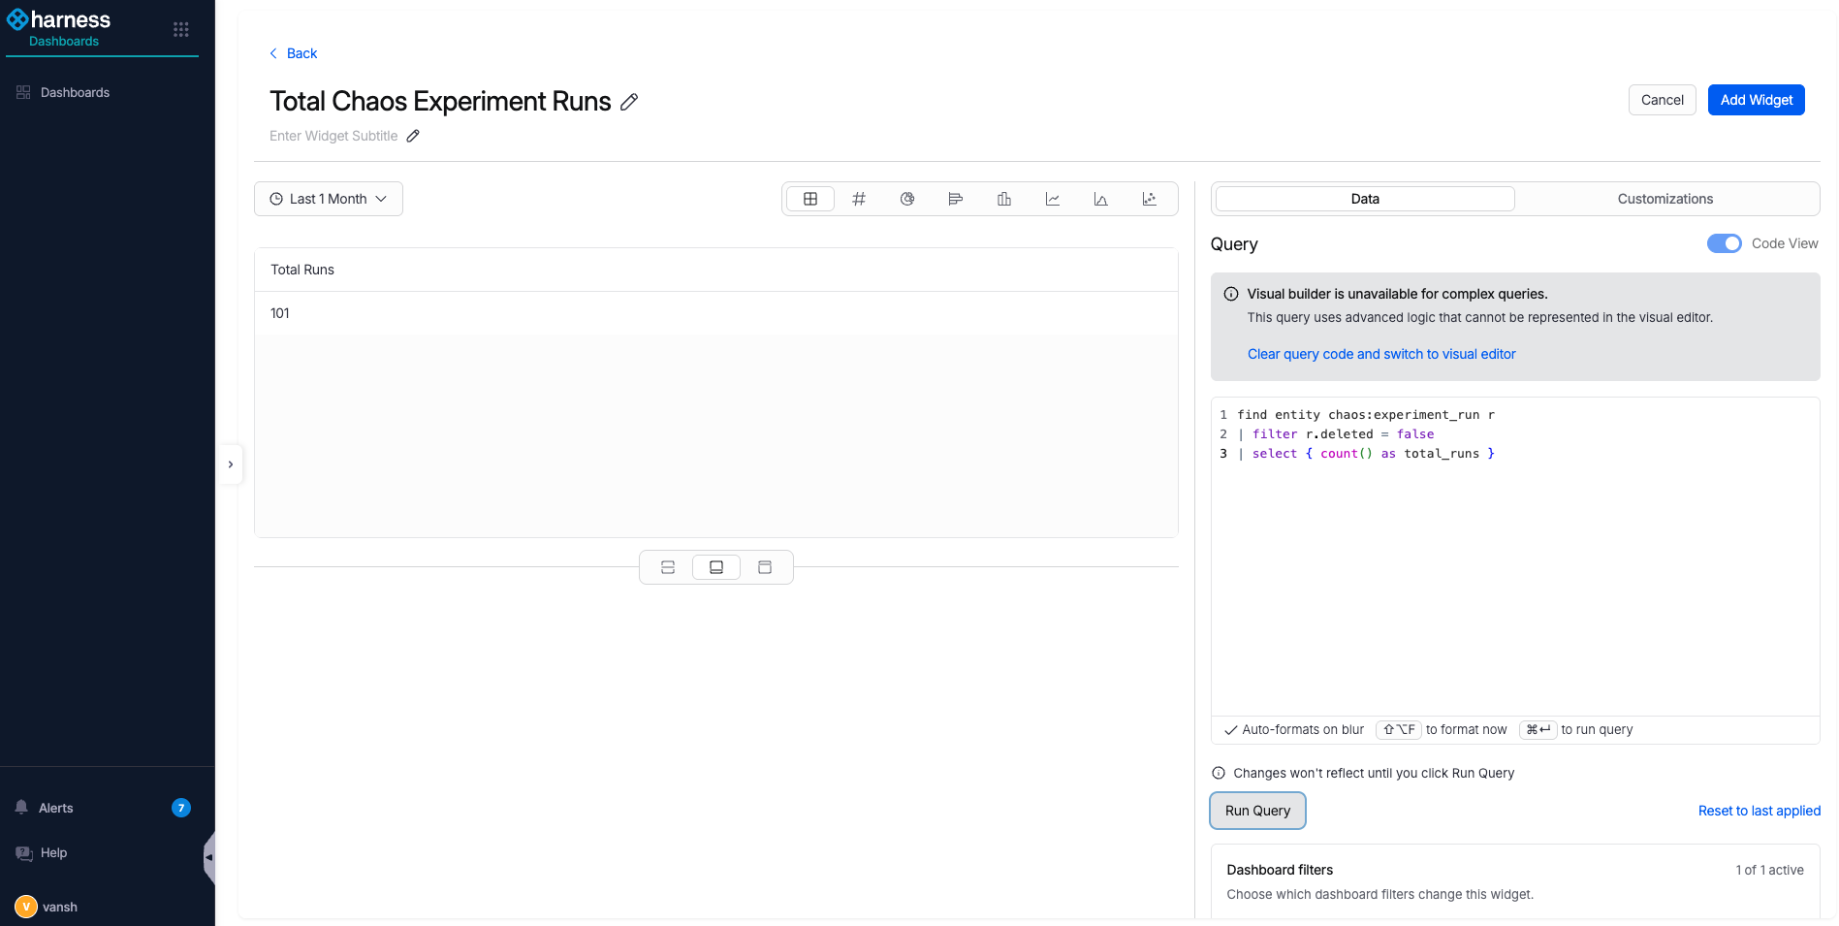1839x926 pixels.
Task: Select the area chart visualization type
Action: 1101,199
